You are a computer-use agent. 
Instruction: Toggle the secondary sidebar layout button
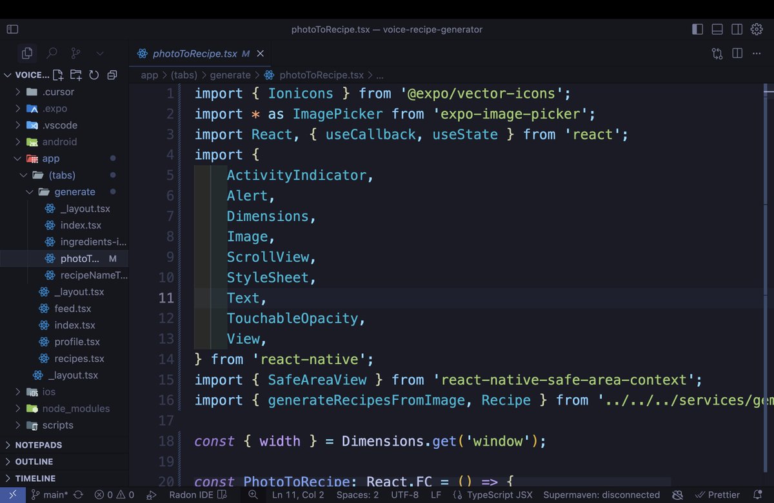737,29
